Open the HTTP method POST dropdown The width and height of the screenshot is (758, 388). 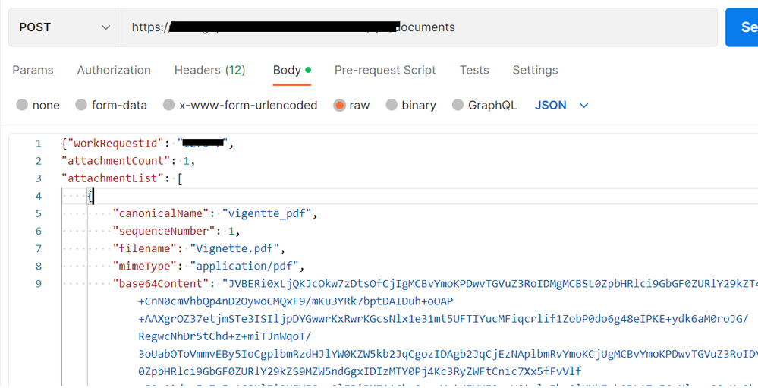(x=64, y=27)
